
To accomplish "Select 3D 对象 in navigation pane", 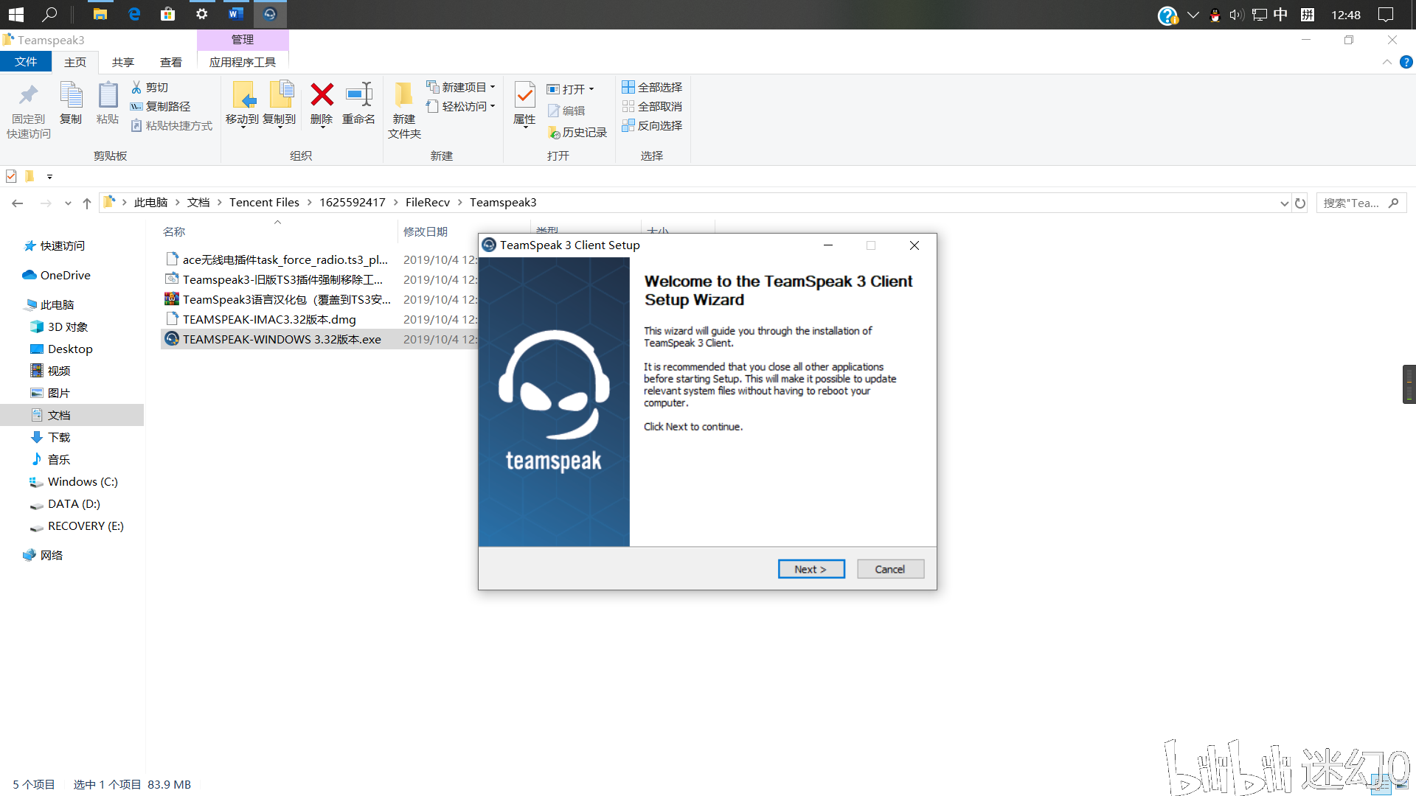I will point(68,327).
